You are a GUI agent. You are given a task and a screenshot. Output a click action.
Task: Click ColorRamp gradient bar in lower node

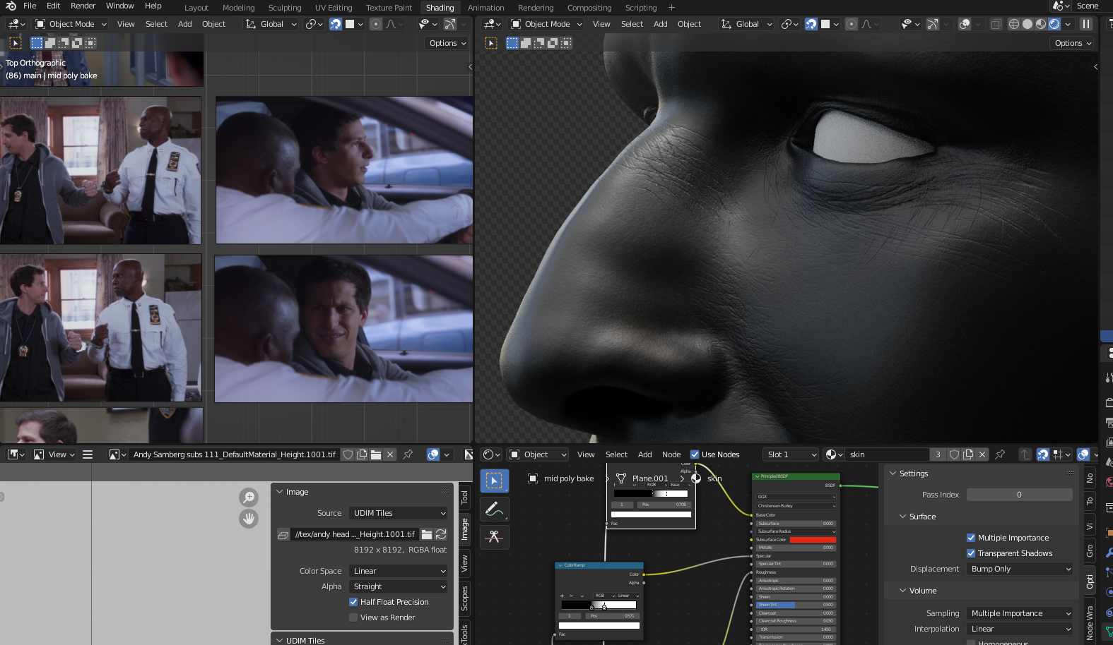[599, 605]
